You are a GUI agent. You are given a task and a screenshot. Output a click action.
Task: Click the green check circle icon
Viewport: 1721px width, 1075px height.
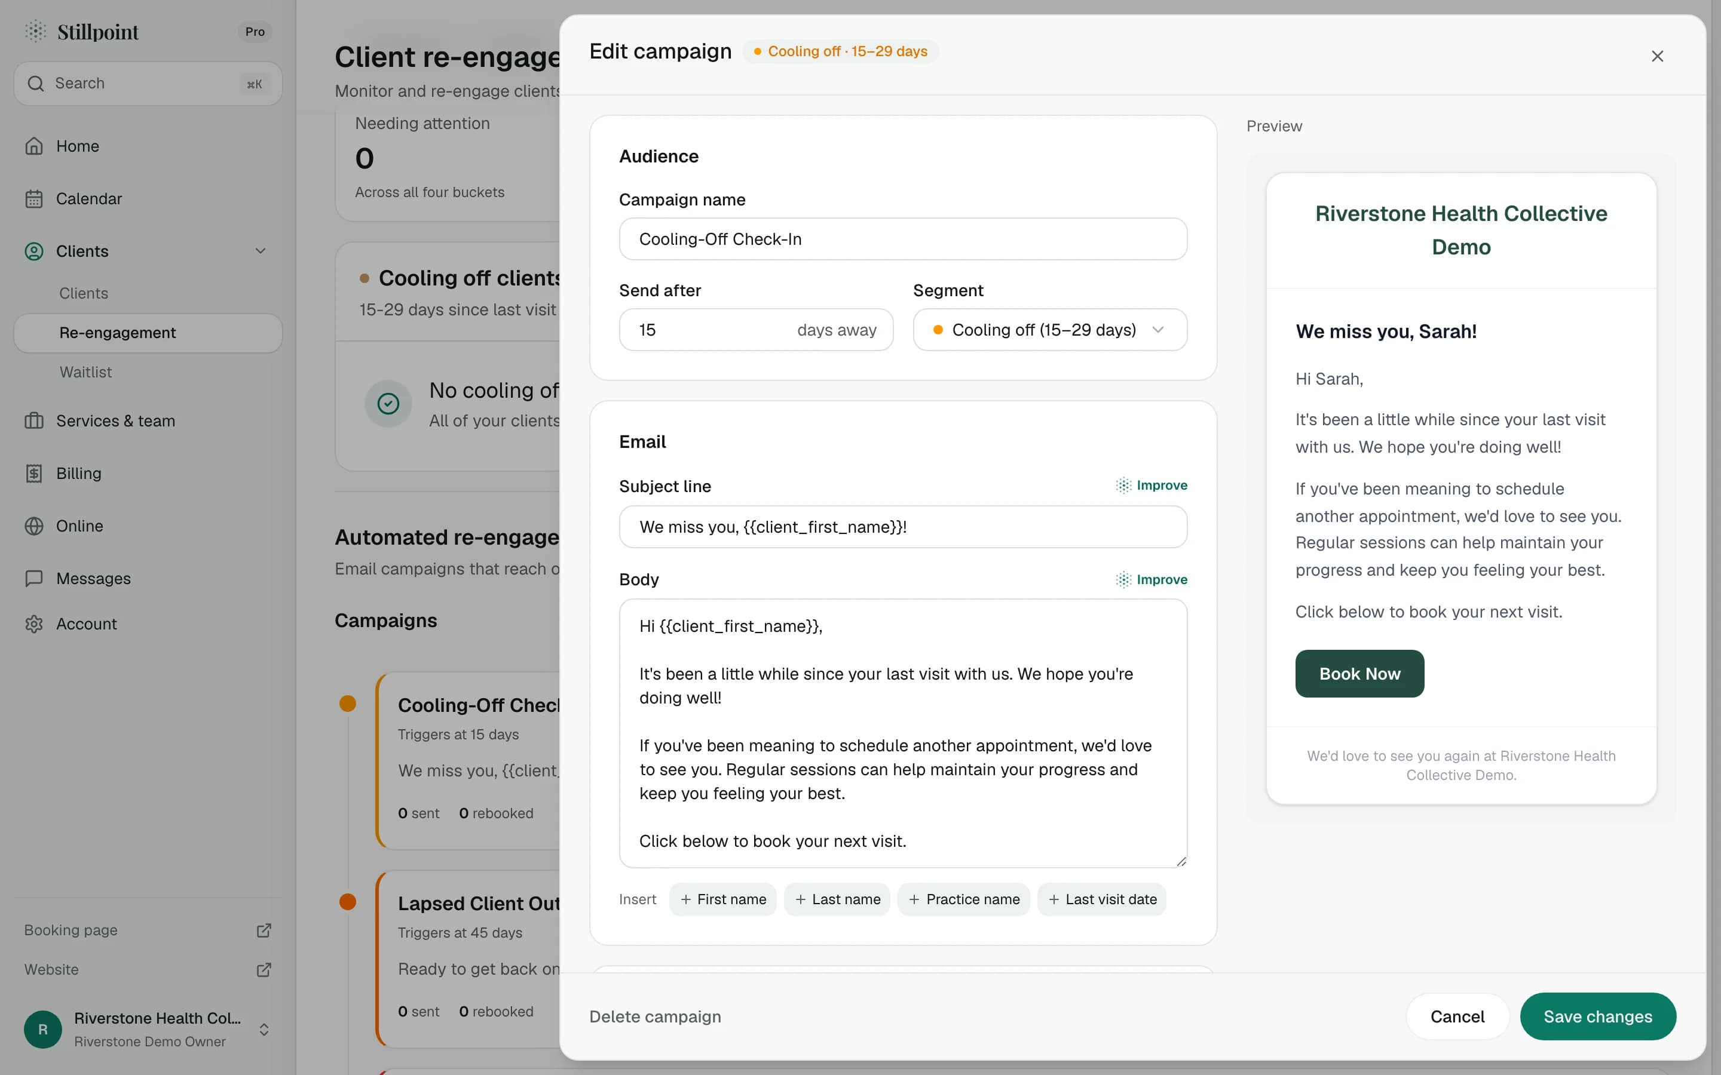click(388, 404)
